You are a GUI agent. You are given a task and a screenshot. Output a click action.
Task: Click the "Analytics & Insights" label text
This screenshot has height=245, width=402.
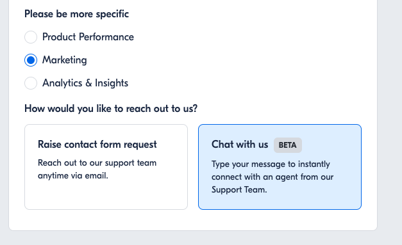[x=85, y=83]
